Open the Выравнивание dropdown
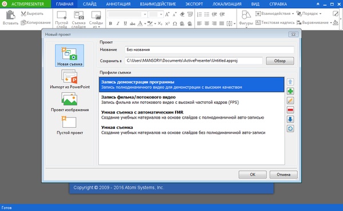This screenshot has width=343, height=211. tap(314, 22)
